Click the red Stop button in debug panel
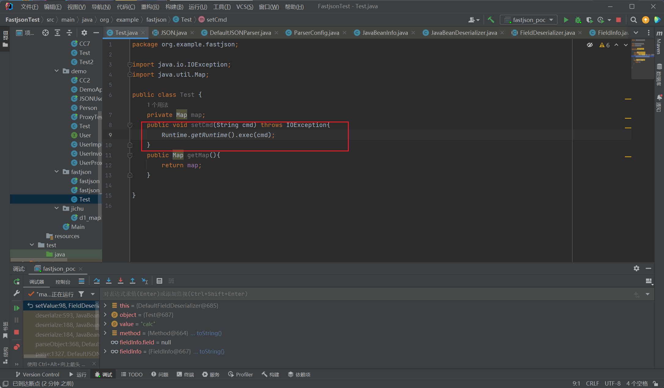This screenshot has height=388, width=664. click(16, 332)
